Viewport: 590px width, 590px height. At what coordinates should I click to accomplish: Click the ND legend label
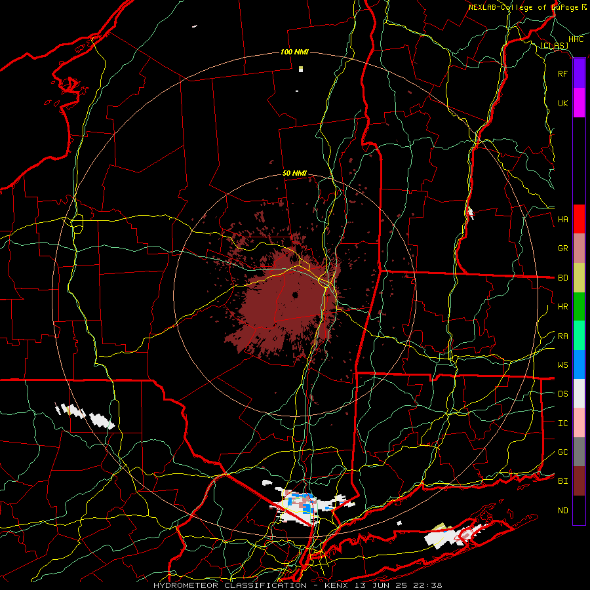(x=563, y=511)
